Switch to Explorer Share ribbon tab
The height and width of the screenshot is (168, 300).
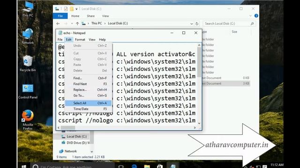point(90,16)
